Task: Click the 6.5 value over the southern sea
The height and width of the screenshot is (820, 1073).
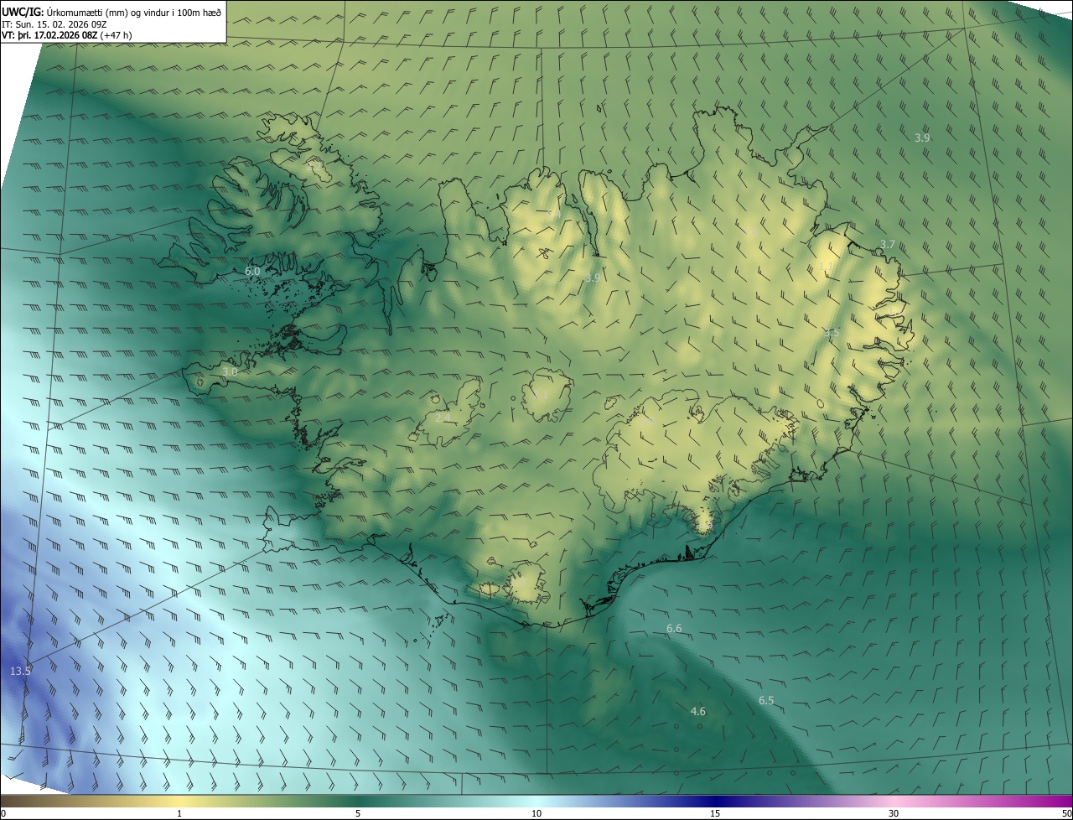Action: coord(766,700)
